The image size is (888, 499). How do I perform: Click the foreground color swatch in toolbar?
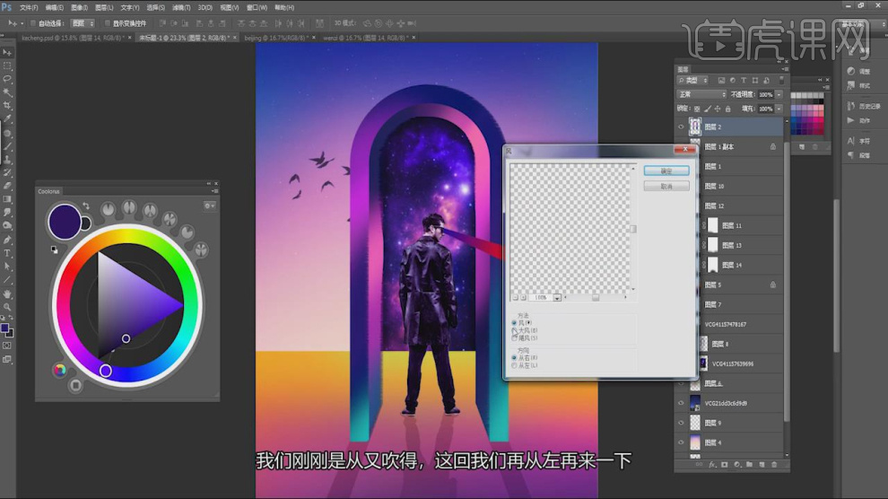pyautogui.click(x=4, y=328)
